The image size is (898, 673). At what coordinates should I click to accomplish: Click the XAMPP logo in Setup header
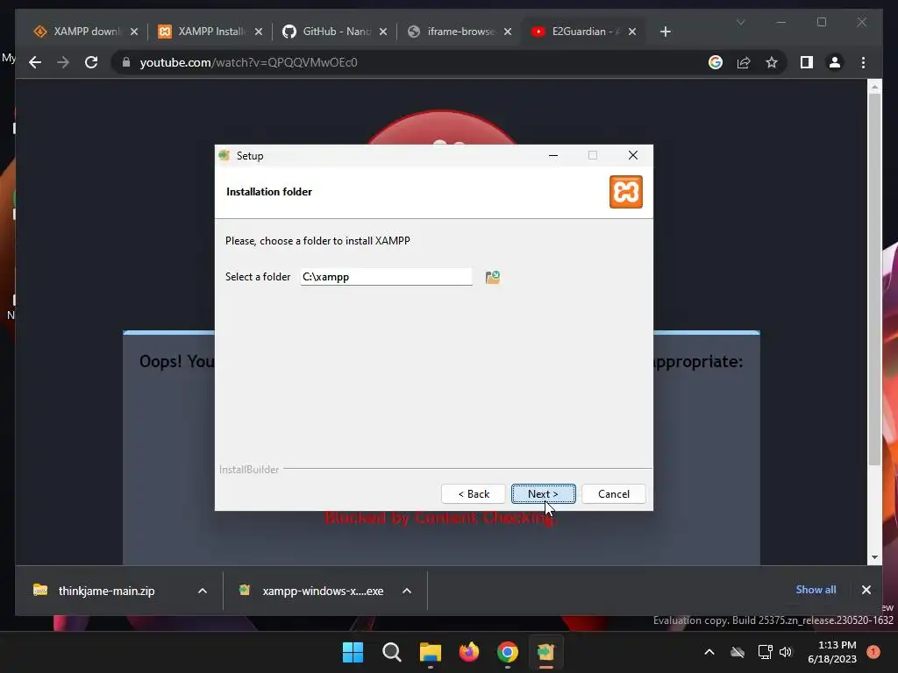[x=625, y=192]
